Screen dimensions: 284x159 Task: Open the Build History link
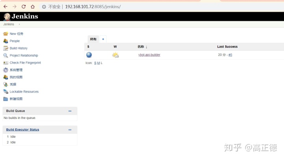tap(19, 48)
